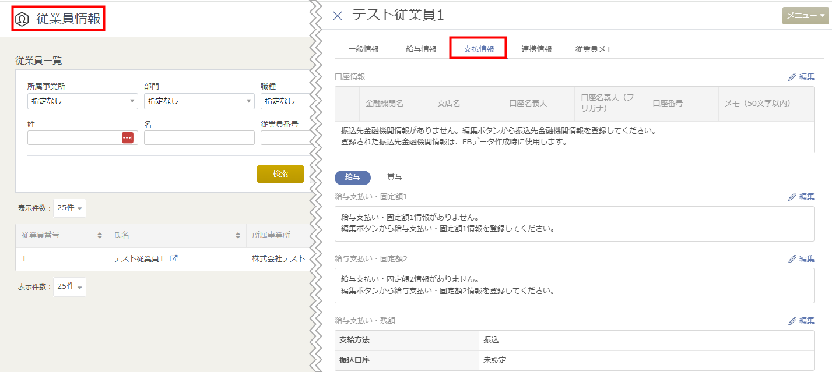
Task: Open the メニュー dropdown button
Action: tap(805, 16)
